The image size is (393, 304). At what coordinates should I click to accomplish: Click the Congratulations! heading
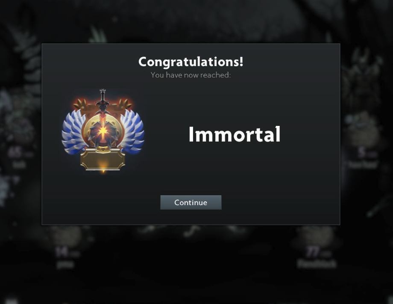191,62
